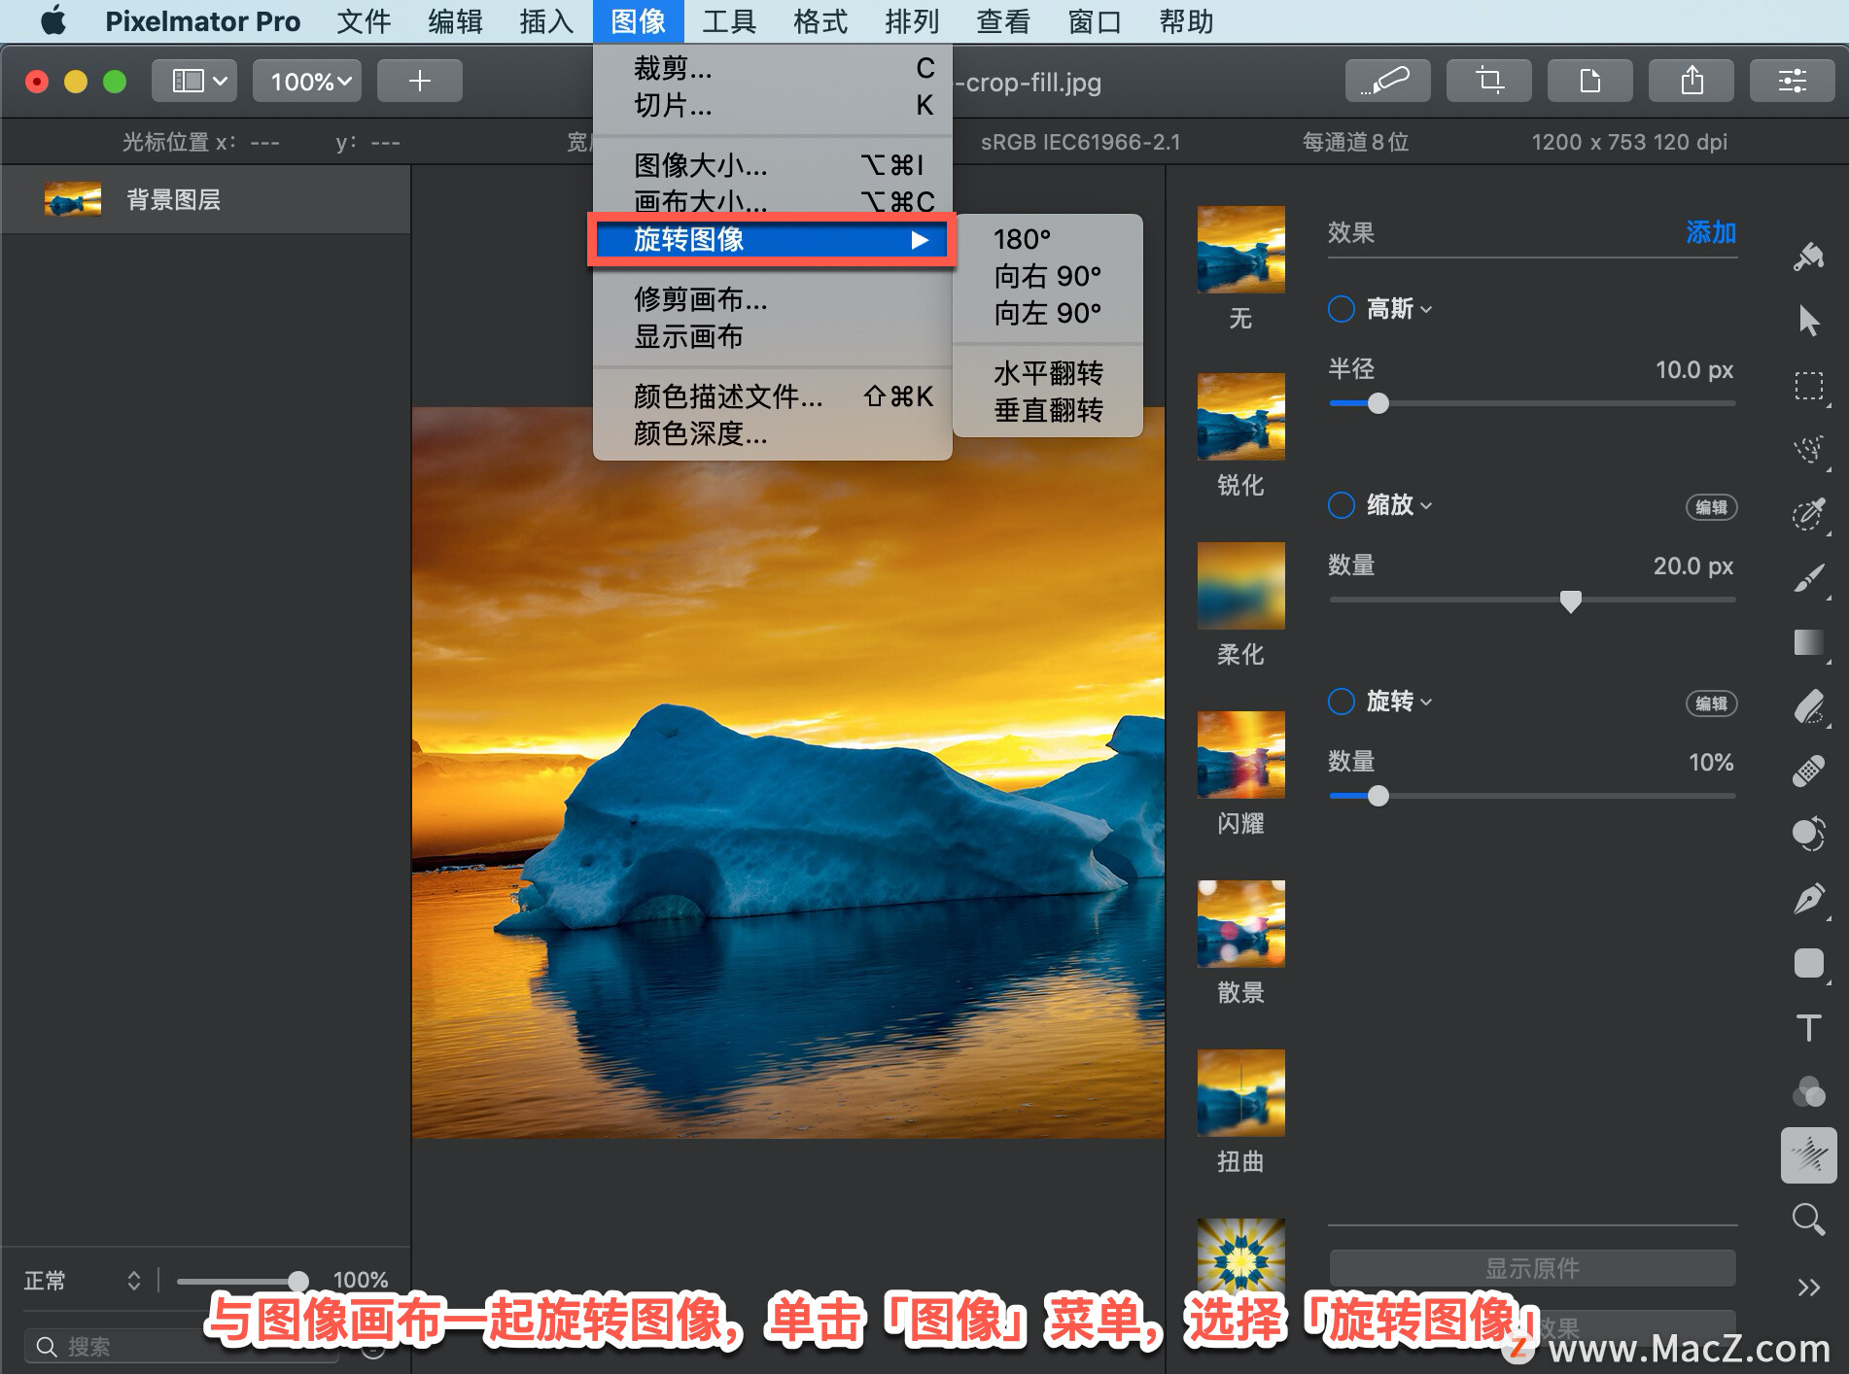Enable the Gaussian effect circle toggle
The height and width of the screenshot is (1374, 1849).
[1342, 309]
